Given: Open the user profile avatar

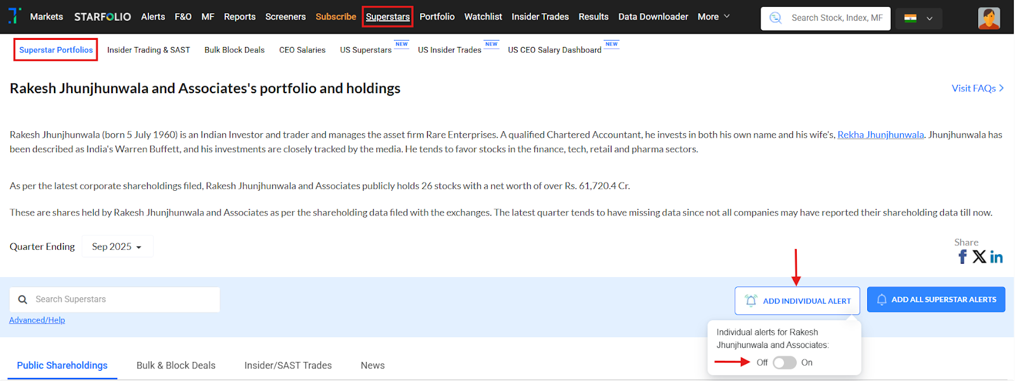Looking at the screenshot, I should tap(988, 18).
